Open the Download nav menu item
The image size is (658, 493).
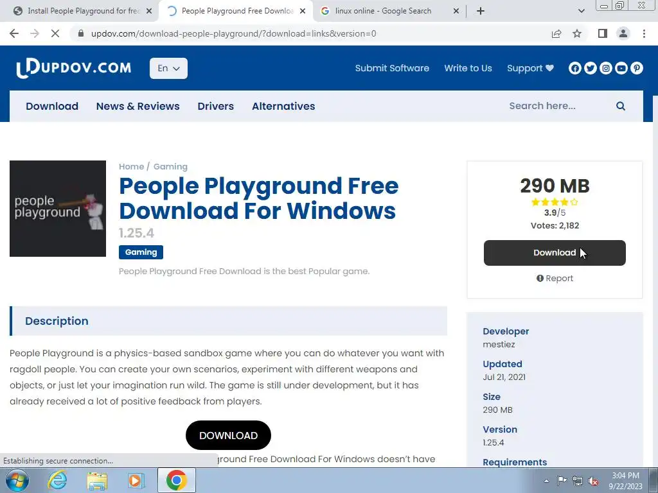[x=52, y=106]
